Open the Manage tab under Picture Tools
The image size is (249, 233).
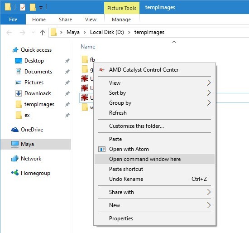(121, 19)
